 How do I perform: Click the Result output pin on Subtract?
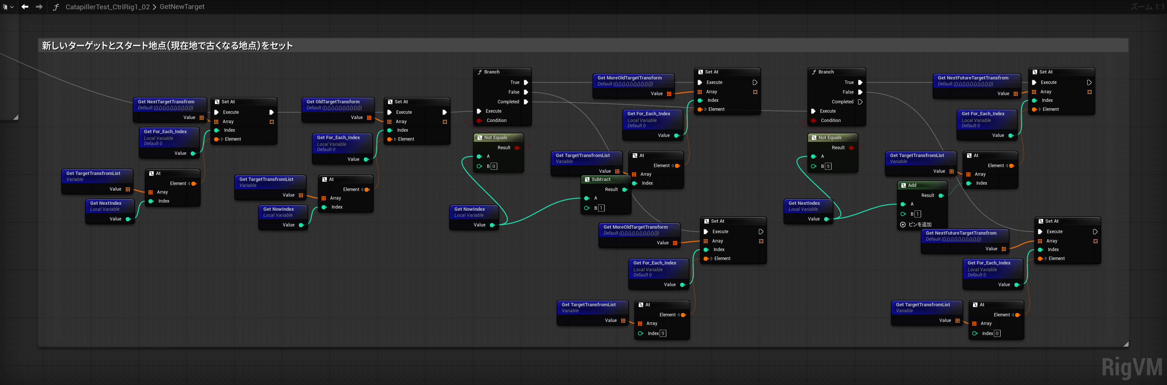(625, 190)
